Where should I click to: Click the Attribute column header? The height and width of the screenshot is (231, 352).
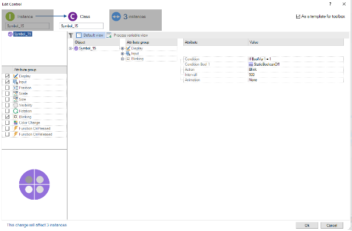pos(216,42)
